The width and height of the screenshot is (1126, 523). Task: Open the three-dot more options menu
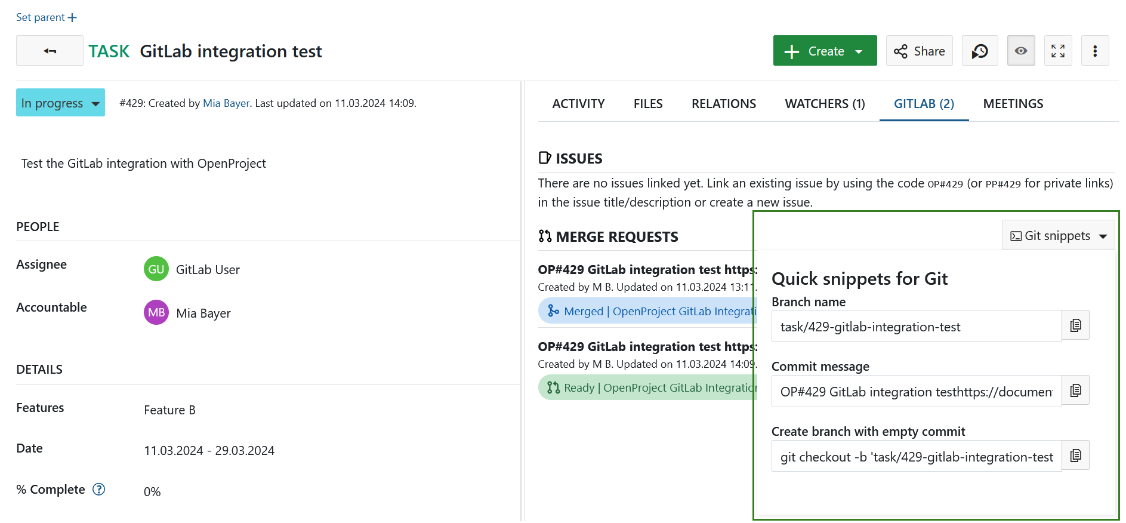point(1094,51)
